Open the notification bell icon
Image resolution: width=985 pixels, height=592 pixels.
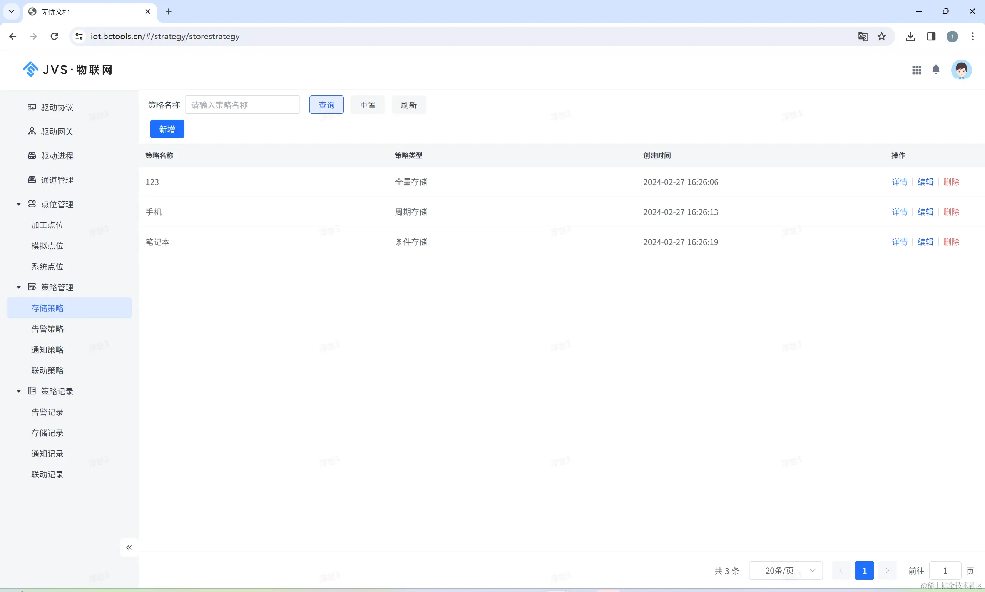[x=936, y=70]
